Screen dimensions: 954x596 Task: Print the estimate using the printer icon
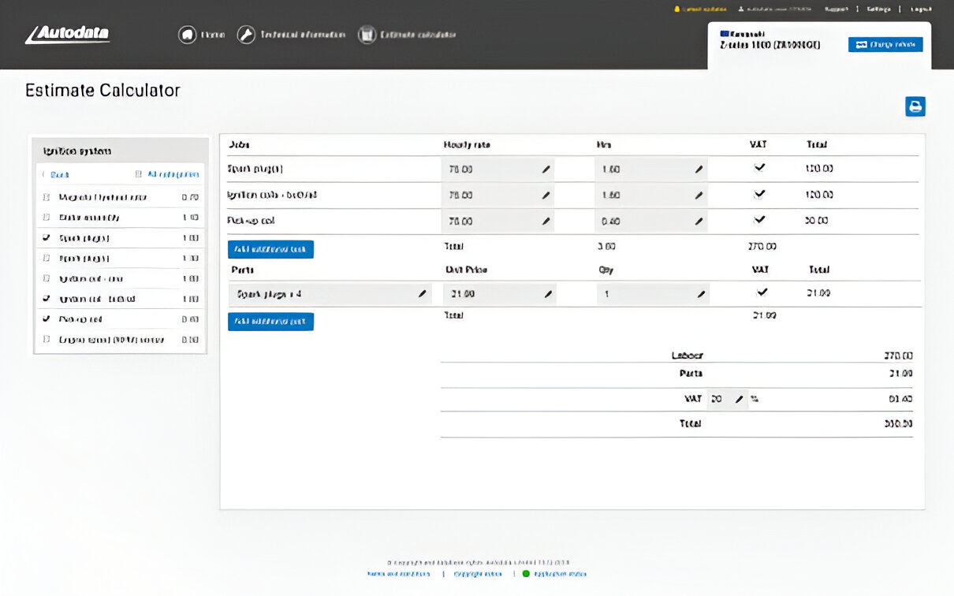[x=915, y=106]
